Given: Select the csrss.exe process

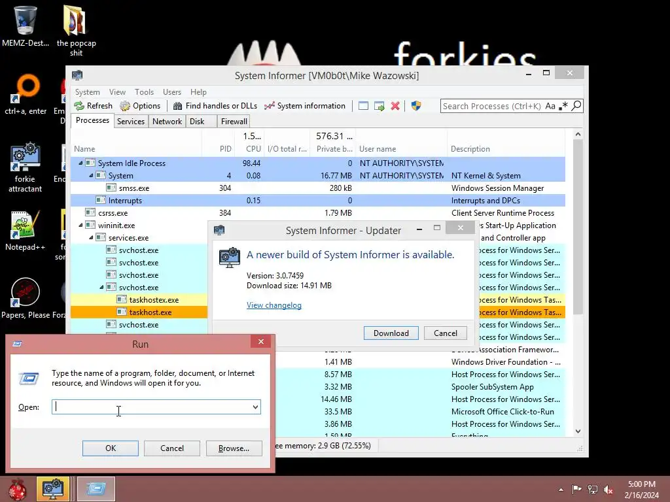Looking at the screenshot, I should (318, 213).
